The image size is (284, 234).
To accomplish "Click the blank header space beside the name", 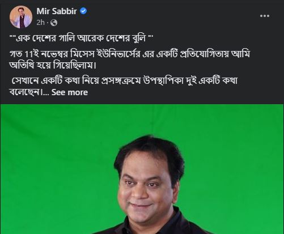I will pos(170,15).
